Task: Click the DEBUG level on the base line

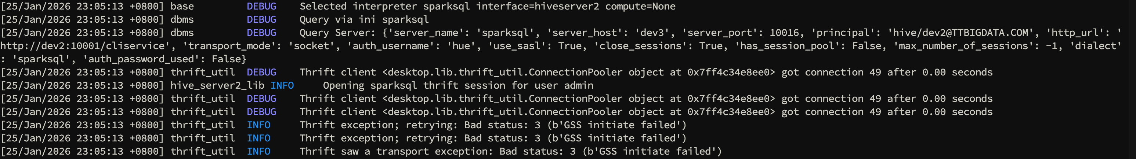Action: pyautogui.click(x=261, y=6)
